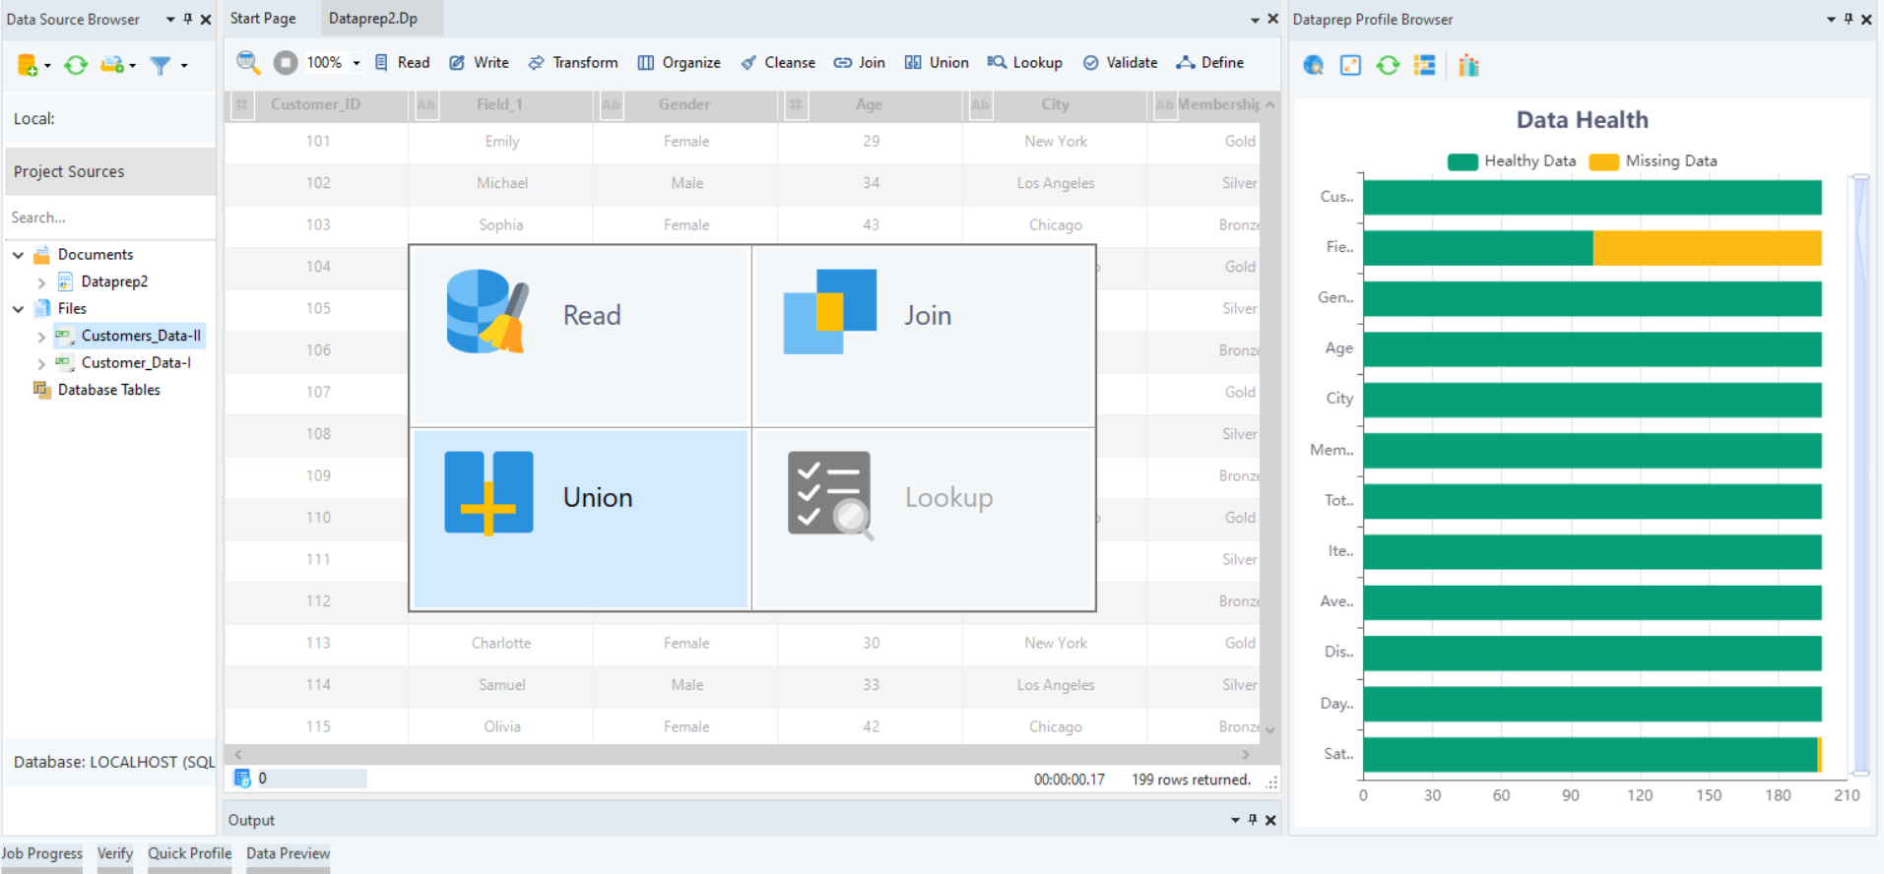This screenshot has height=874, width=1884.
Task: Click the Transform toolbar button
Action: (573, 63)
